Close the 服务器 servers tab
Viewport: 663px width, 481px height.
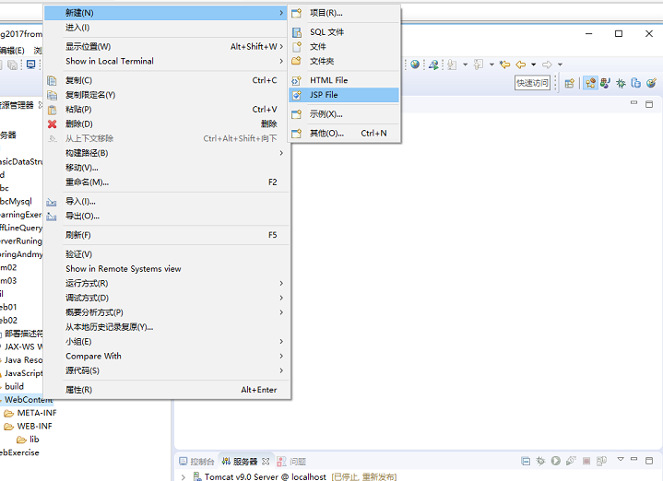click(266, 461)
